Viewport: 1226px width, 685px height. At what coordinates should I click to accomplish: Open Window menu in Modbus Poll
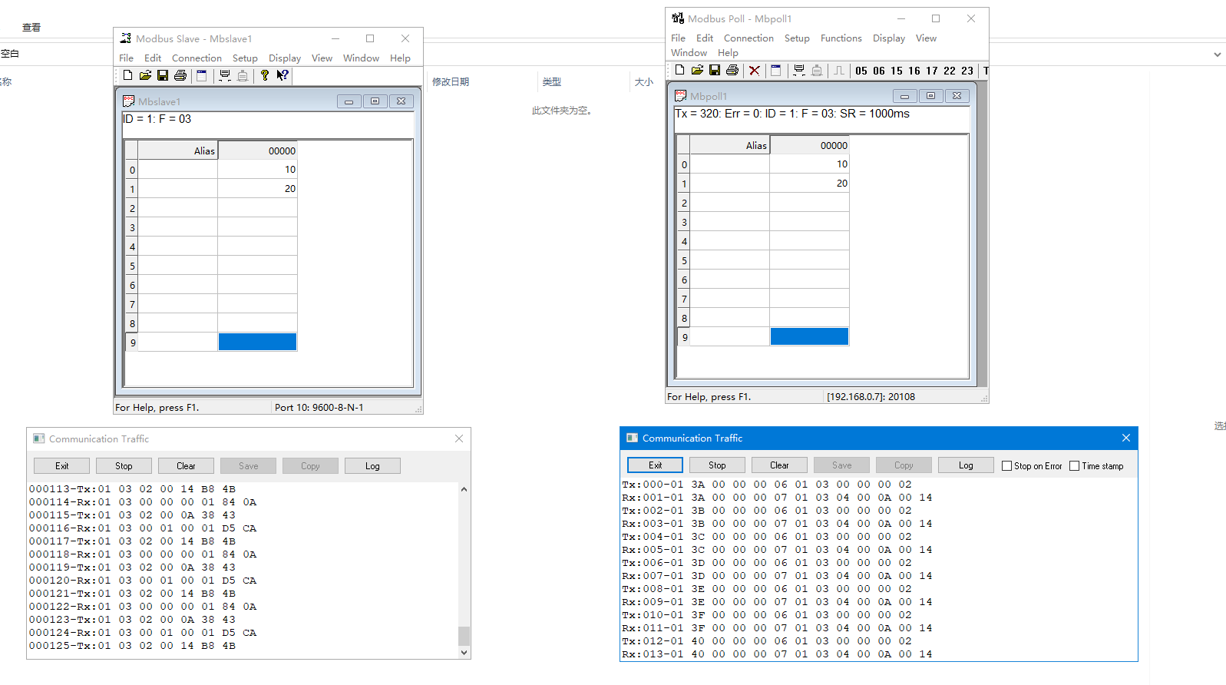point(689,52)
